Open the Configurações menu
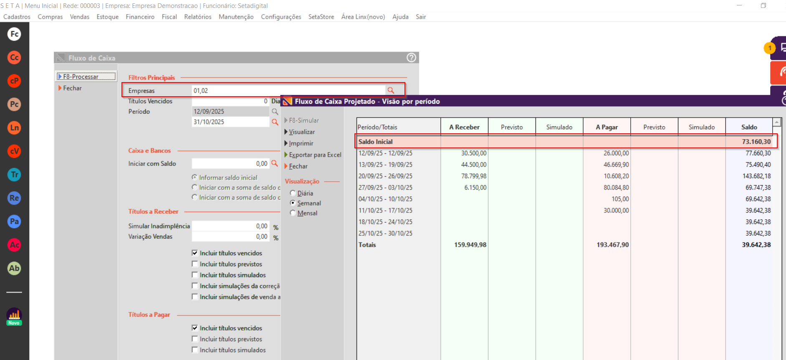The image size is (786, 360). [x=281, y=17]
